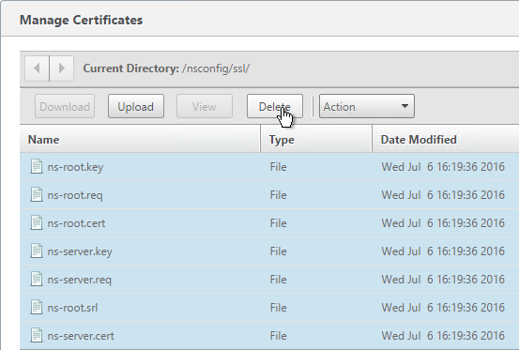Click the Action dropdown arrow

point(405,106)
